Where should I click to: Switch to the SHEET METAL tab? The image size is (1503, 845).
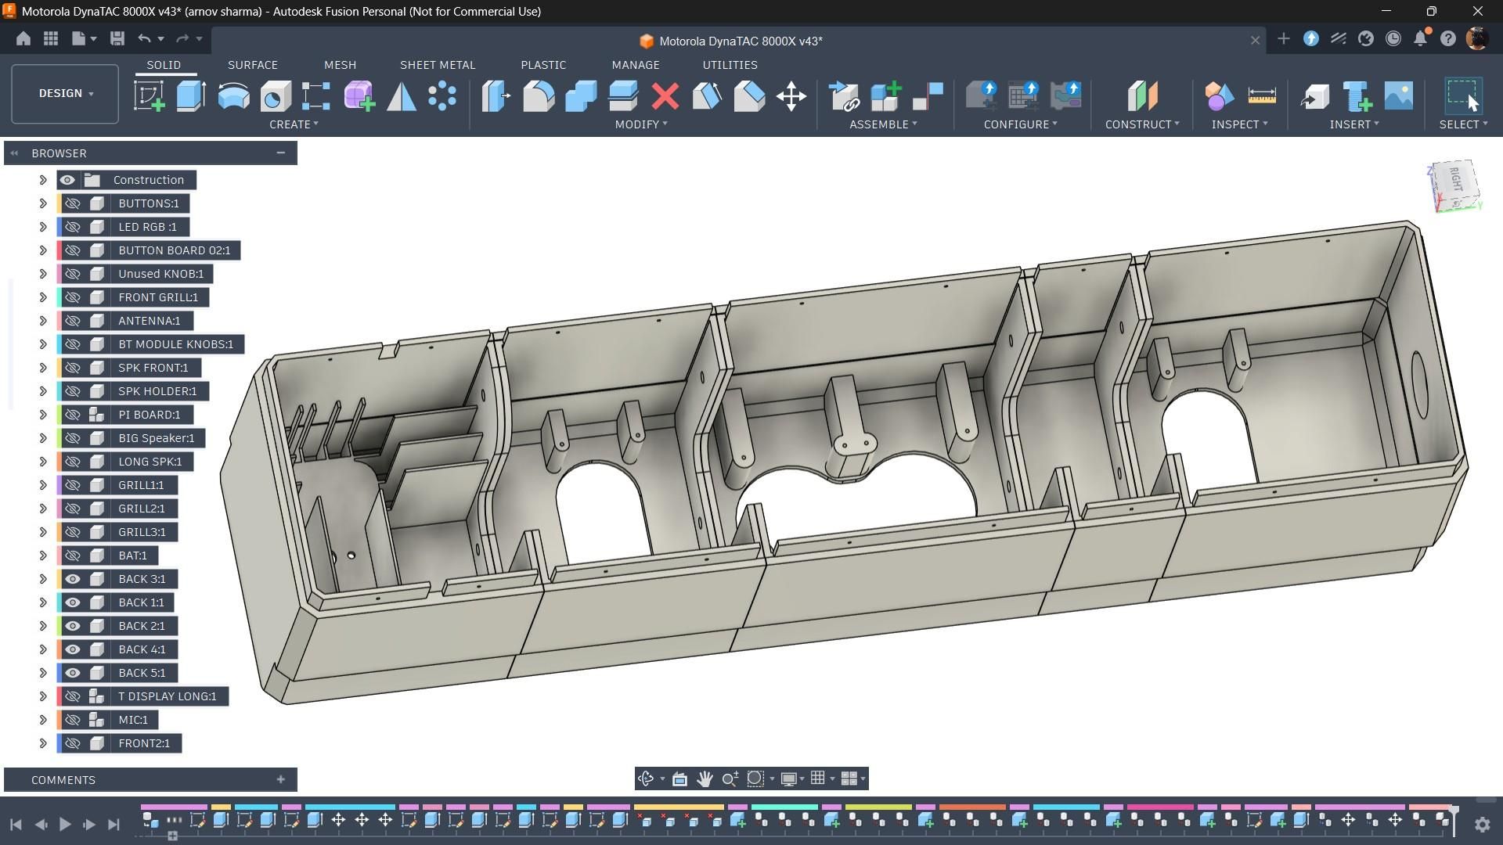coord(438,65)
